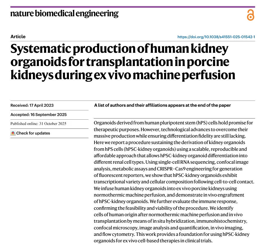Screen dimensions: 262x246
Task: Click the Check for updates text
Action: [x=33, y=133]
